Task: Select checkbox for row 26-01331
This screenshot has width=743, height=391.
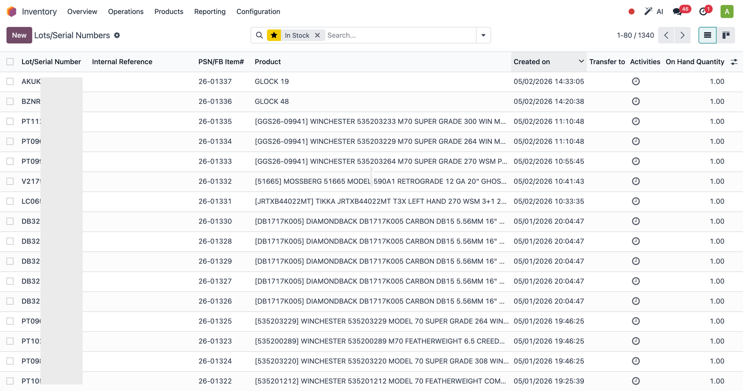Action: (x=10, y=201)
